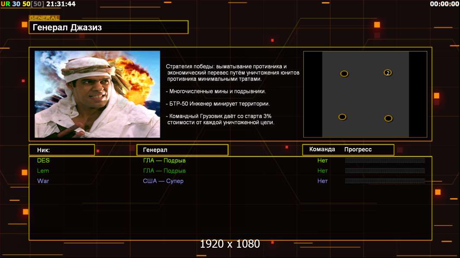Click the GENERAL label tag above name
The width and height of the screenshot is (460, 258).
pyautogui.click(x=44, y=18)
